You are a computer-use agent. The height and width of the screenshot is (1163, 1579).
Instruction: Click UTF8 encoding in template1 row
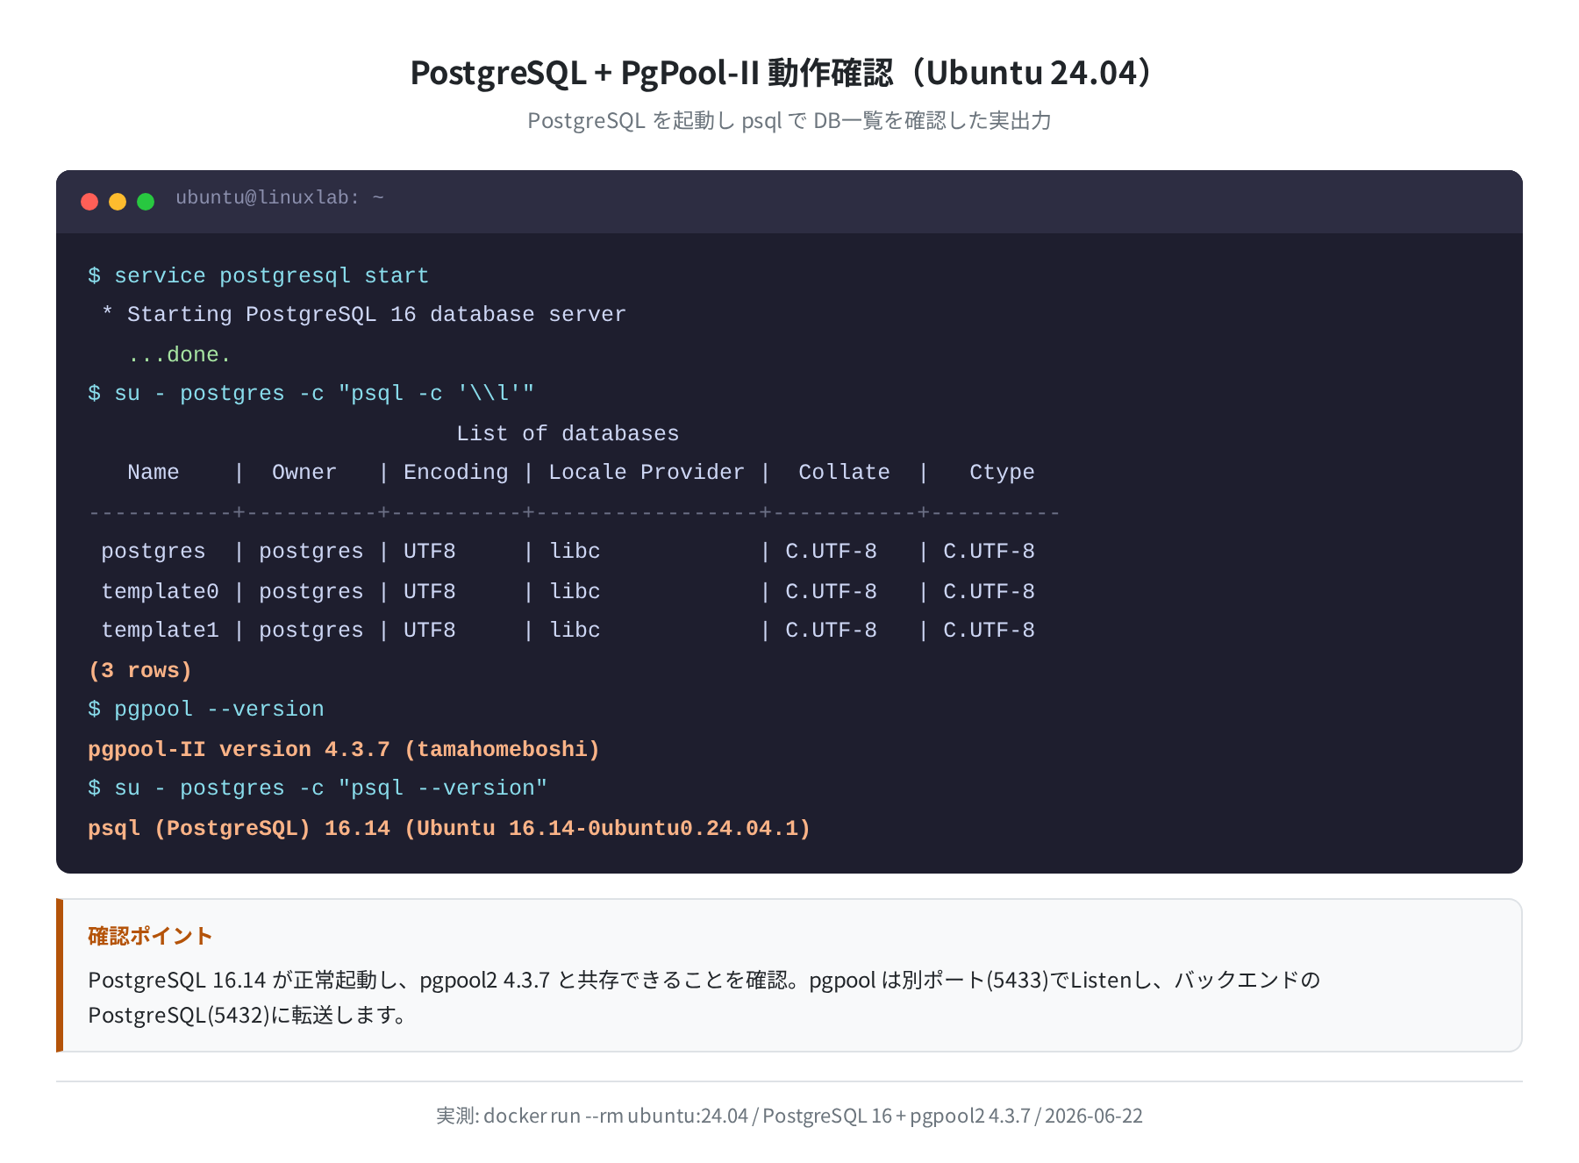tap(429, 631)
